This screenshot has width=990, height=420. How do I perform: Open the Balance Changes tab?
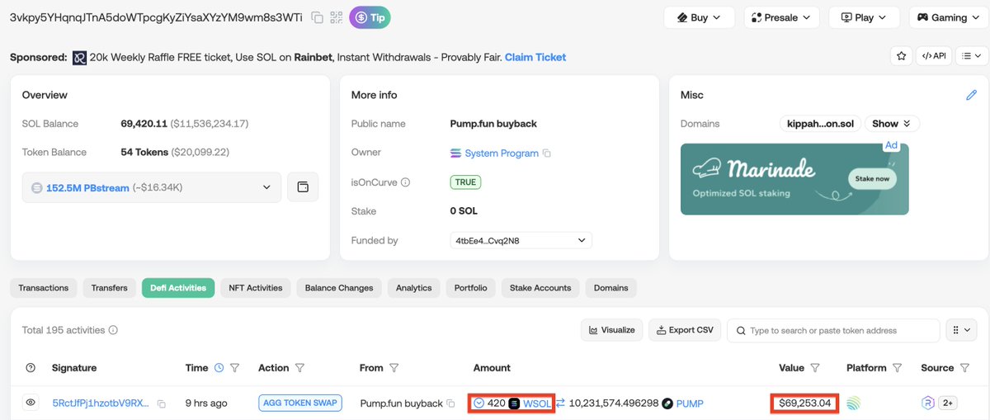click(339, 288)
